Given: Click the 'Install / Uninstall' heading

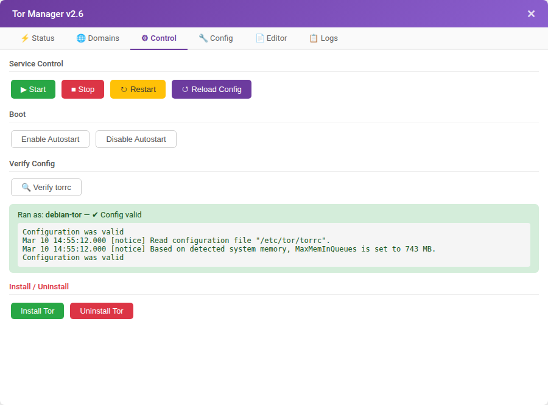Looking at the screenshot, I should tap(39, 286).
